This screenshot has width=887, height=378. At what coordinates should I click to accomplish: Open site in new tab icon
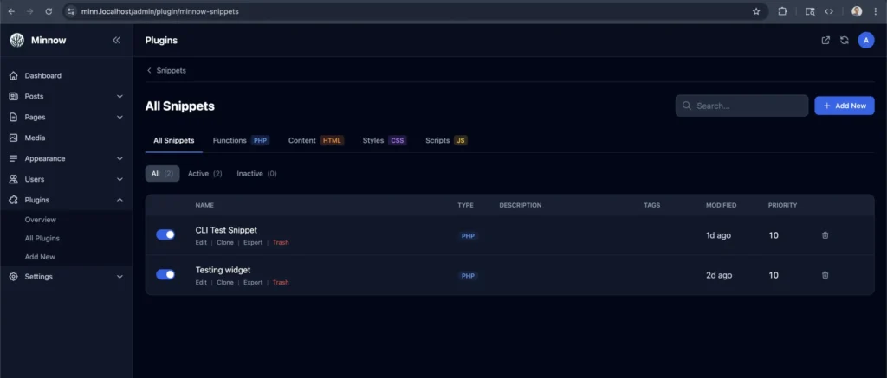tap(825, 40)
